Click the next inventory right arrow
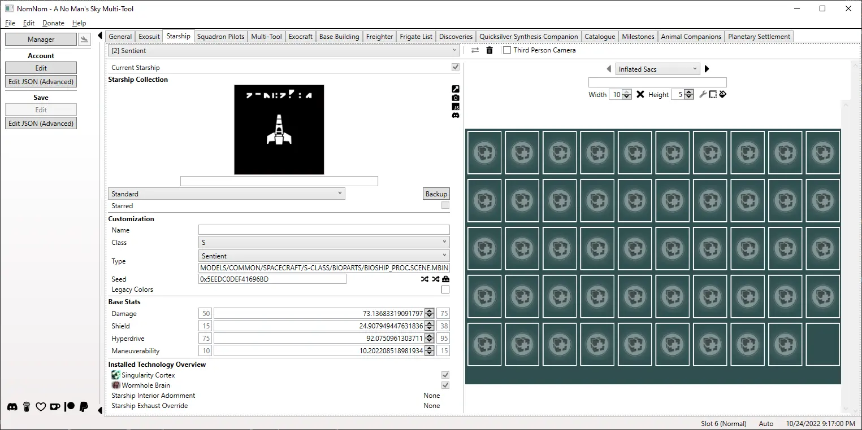Image resolution: width=862 pixels, height=430 pixels. click(707, 69)
